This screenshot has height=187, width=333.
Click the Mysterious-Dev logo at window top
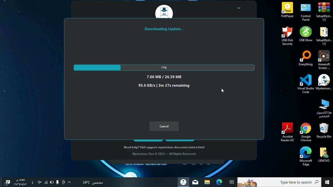point(164,12)
